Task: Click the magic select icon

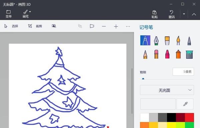Action: 54,26
